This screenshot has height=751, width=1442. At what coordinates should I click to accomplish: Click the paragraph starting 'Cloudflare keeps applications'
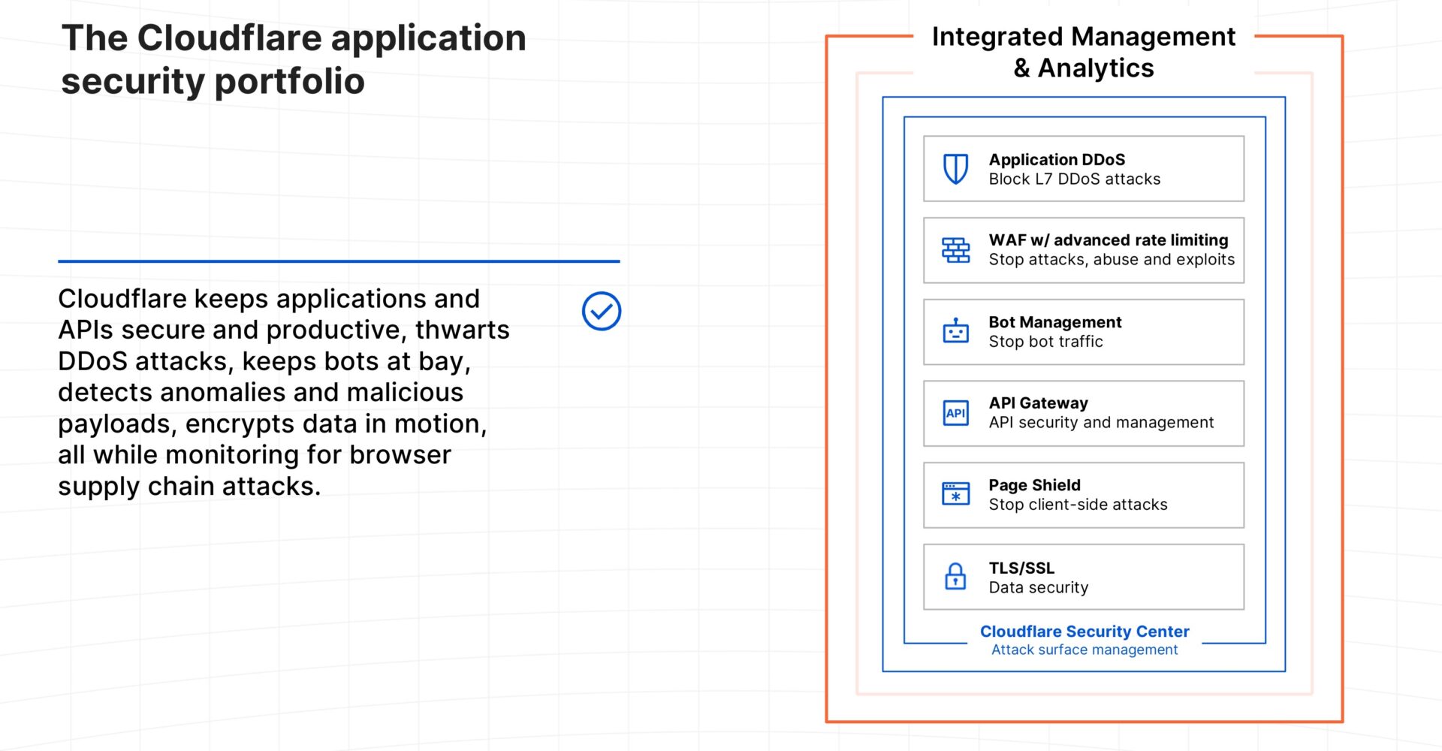[x=284, y=392]
